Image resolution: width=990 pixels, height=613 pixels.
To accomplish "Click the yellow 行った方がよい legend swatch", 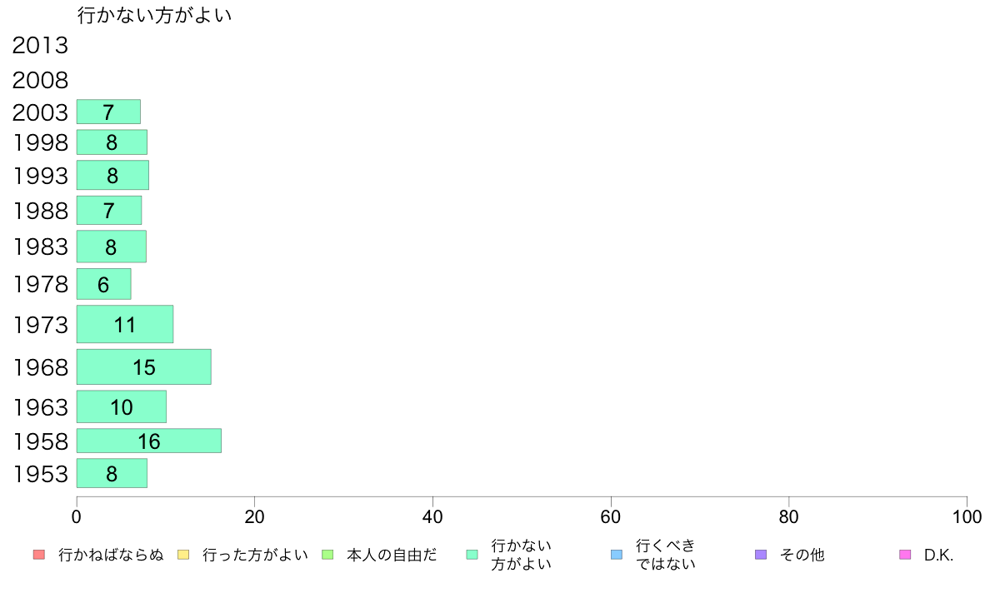I will click(183, 555).
